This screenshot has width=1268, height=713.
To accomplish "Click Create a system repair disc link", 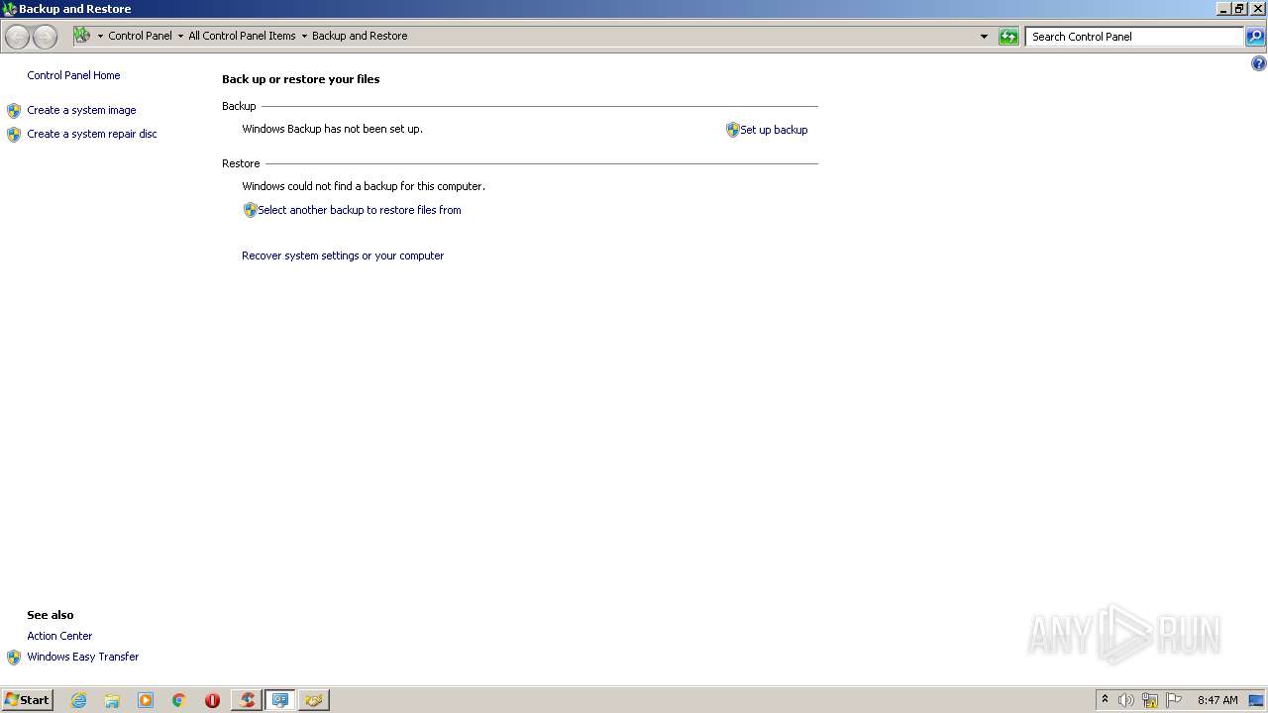I will click(92, 134).
